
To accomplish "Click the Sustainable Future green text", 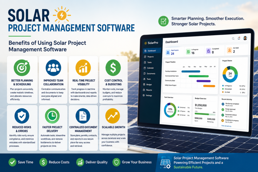I will [x=188, y=167].
